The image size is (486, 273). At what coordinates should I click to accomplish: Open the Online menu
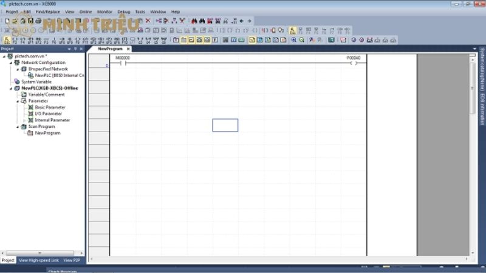coord(86,12)
